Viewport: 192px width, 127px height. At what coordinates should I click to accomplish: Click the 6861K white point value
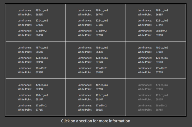coord(99,110)
